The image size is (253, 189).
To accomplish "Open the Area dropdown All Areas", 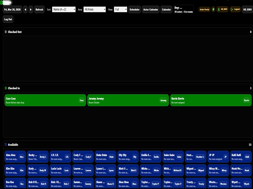I will click(95, 9).
